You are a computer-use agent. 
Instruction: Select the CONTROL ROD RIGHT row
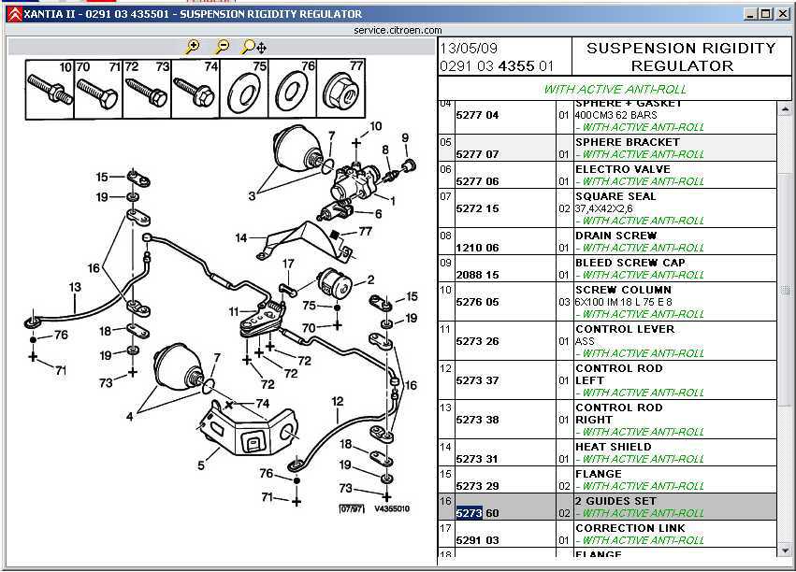click(x=608, y=420)
